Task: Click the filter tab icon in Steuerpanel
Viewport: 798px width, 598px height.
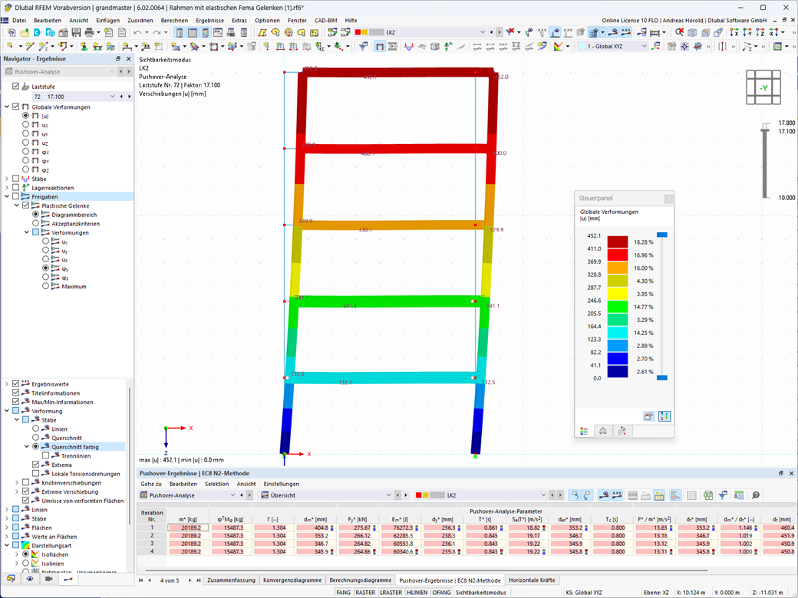Action: 622,431
